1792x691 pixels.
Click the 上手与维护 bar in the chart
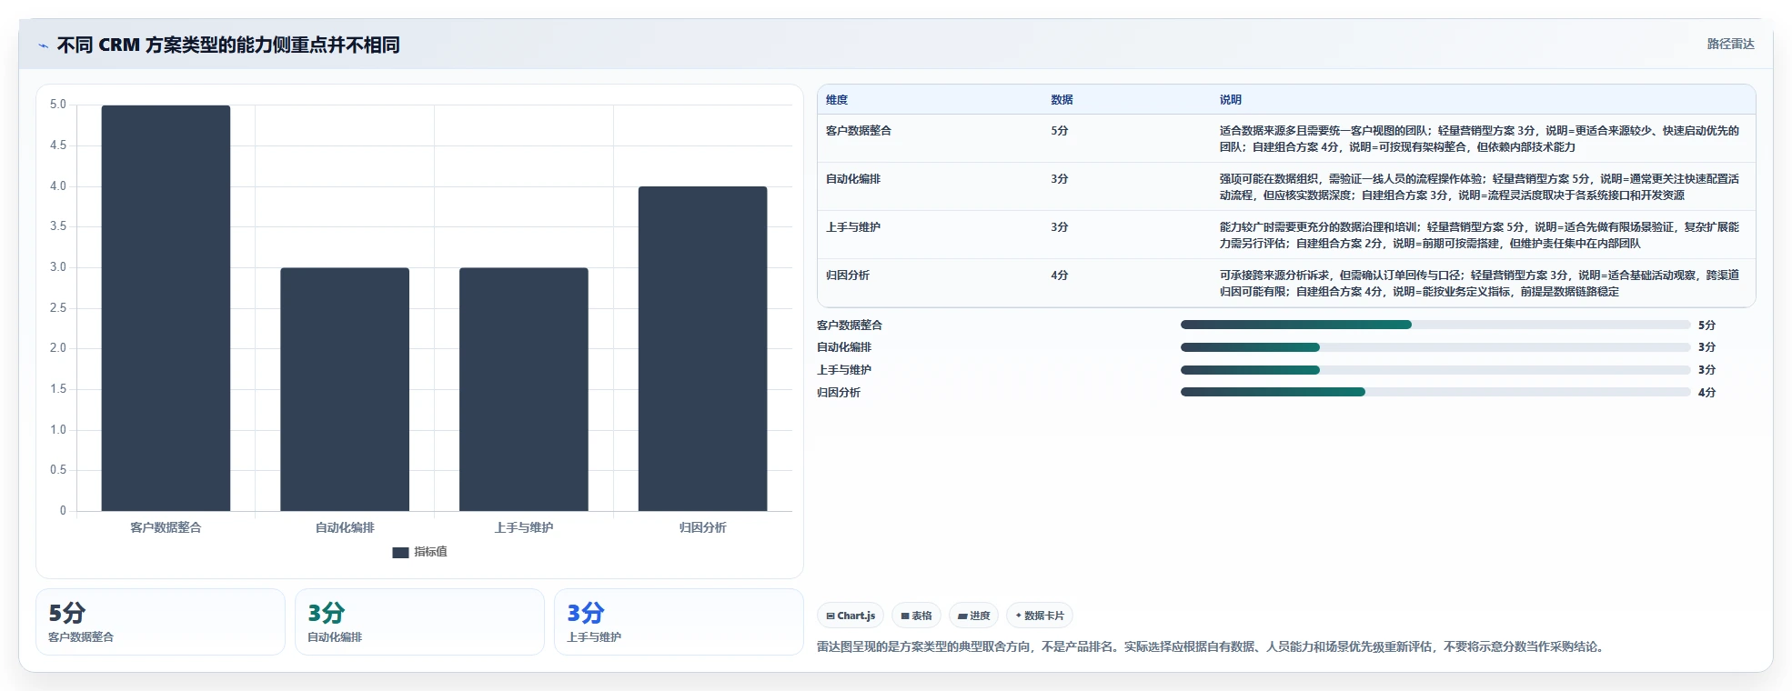coord(524,389)
